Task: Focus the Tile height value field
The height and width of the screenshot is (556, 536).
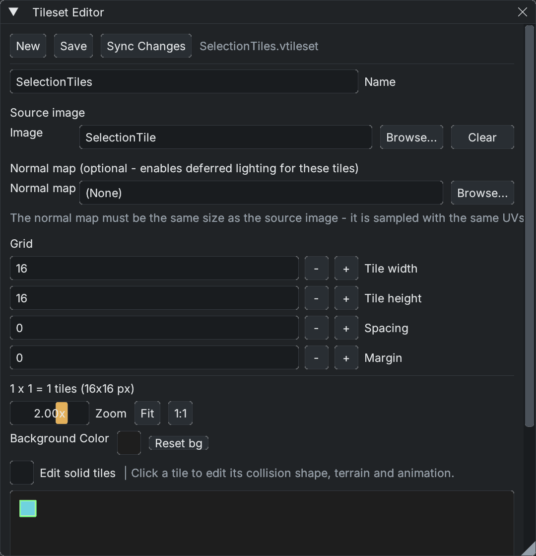Action: click(154, 298)
